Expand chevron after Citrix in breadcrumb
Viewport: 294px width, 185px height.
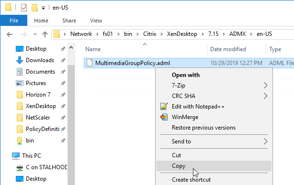(162, 34)
